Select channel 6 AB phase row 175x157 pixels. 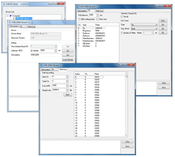(x=92, y=44)
